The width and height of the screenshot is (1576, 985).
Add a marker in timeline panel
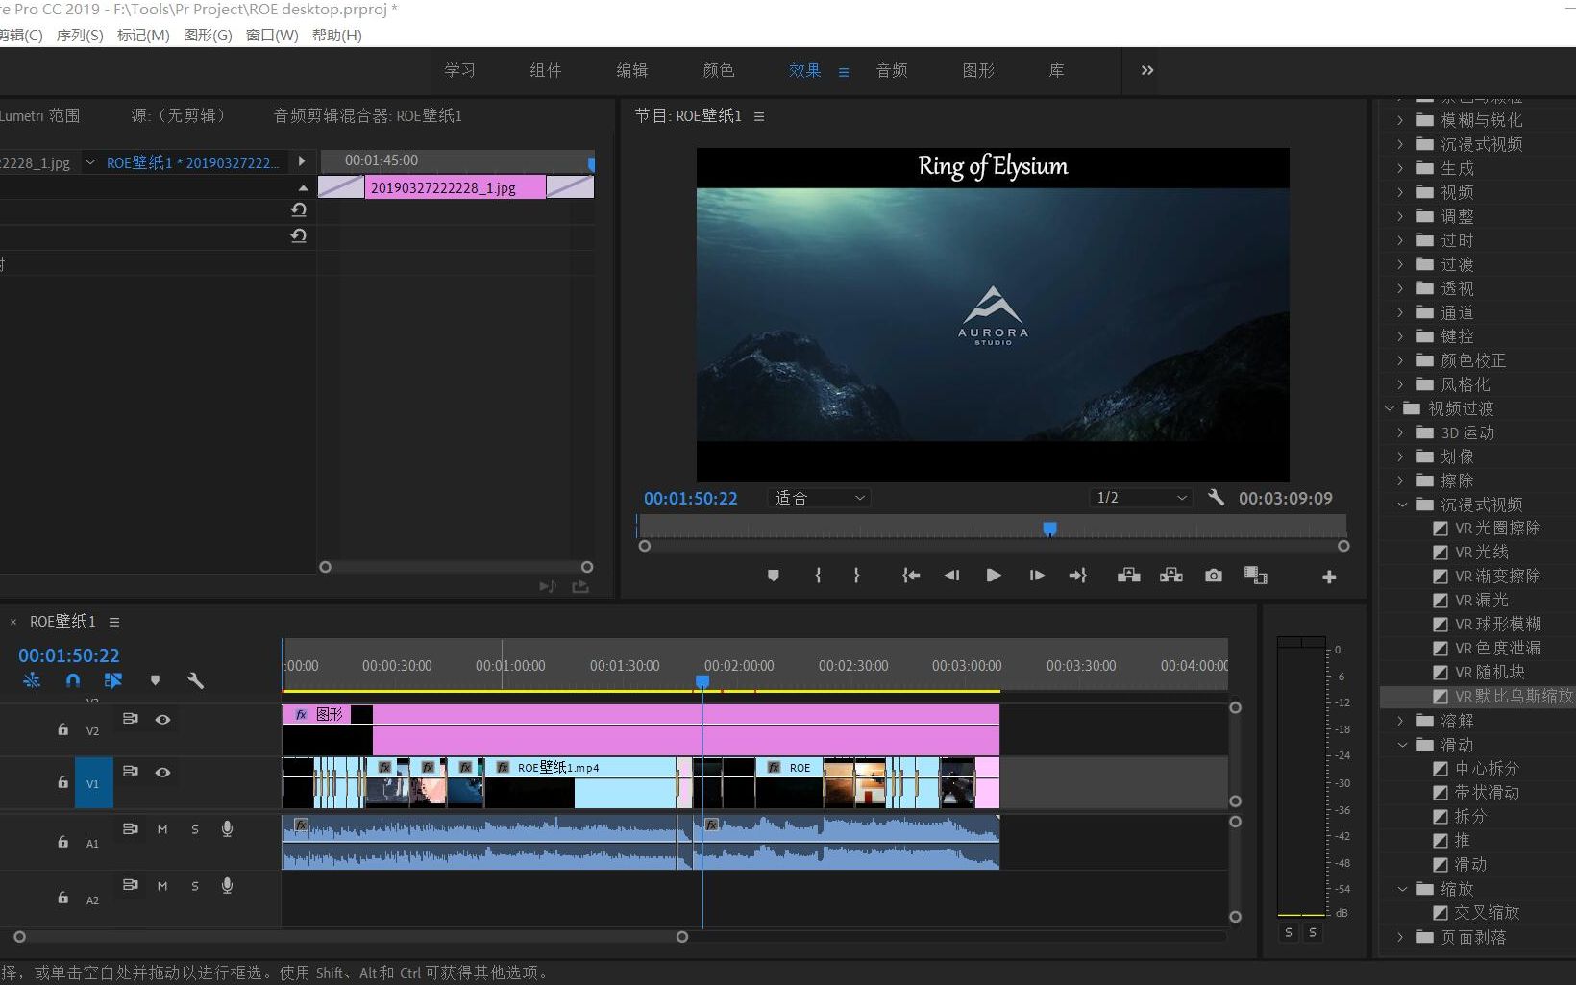tap(155, 680)
